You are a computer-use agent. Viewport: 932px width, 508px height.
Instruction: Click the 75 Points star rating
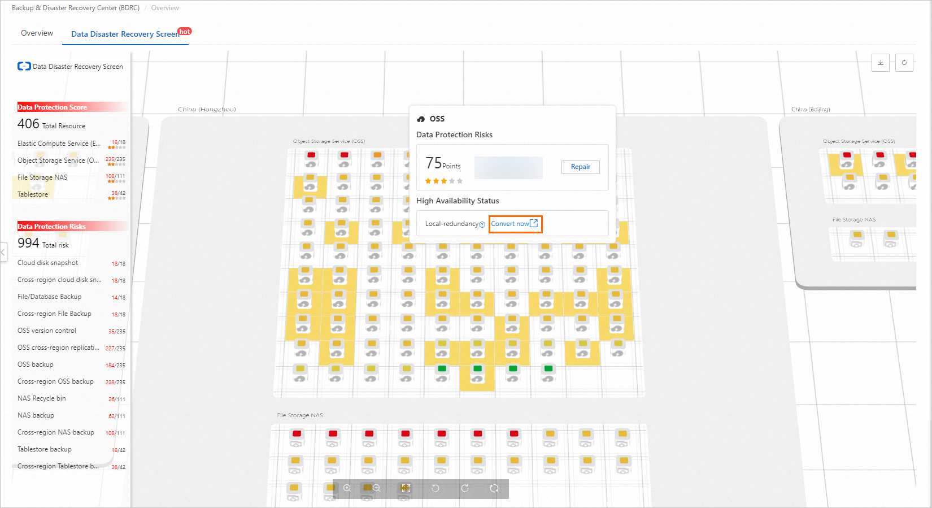point(444,181)
